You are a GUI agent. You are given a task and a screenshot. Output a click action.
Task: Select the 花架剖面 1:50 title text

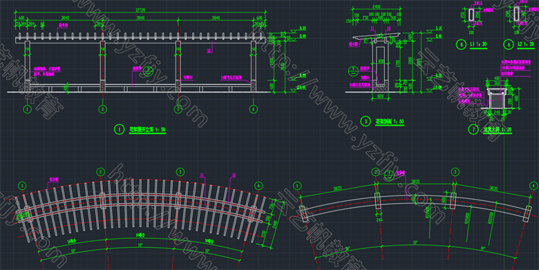click(x=390, y=122)
